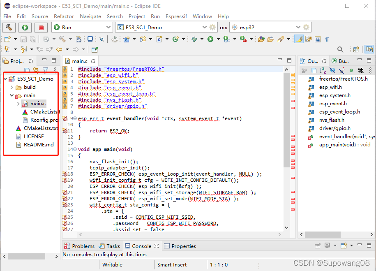Click the Debug bug icon in toolbar
Viewport: 376px width, 271px height.
194,39
